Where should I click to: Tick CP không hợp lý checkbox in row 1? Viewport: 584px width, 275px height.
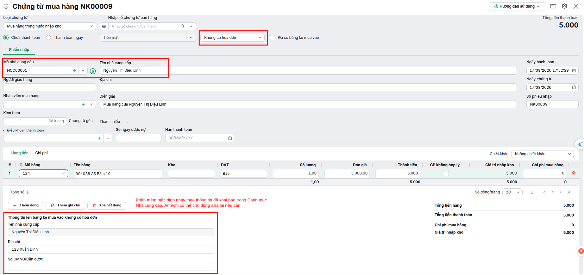tap(446, 174)
